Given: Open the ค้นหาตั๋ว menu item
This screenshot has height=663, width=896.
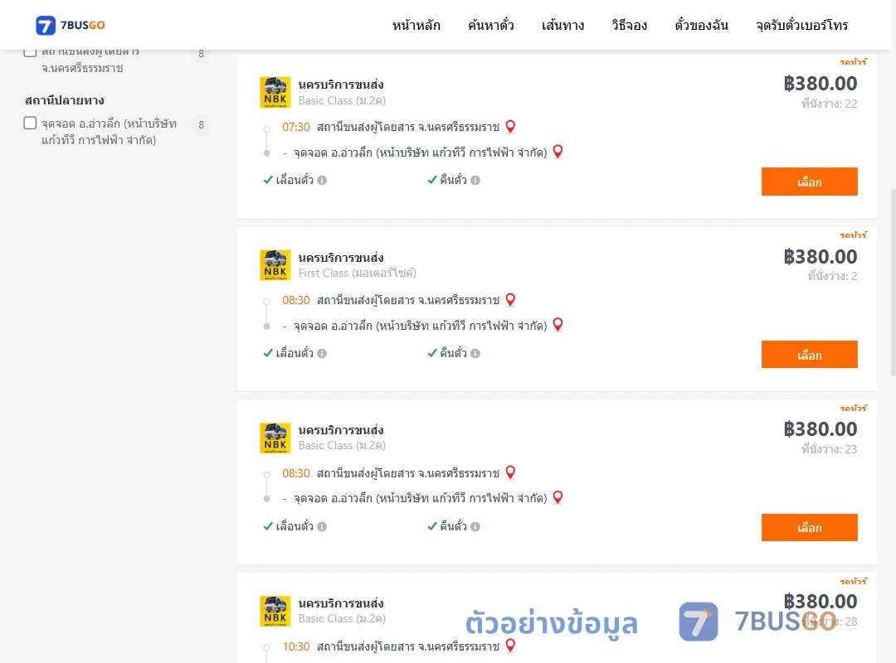Looking at the screenshot, I should click(491, 25).
